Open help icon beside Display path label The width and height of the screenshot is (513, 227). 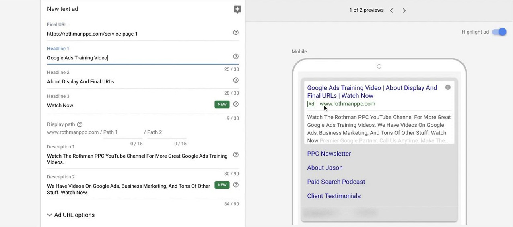tap(80, 124)
